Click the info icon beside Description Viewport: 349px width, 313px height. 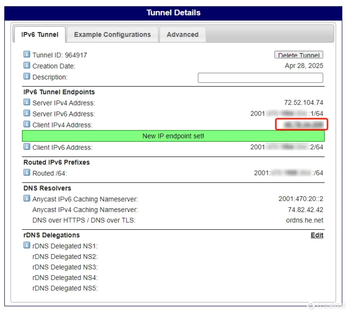[26, 76]
